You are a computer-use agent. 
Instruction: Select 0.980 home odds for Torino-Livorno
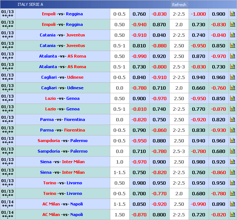point(139,183)
